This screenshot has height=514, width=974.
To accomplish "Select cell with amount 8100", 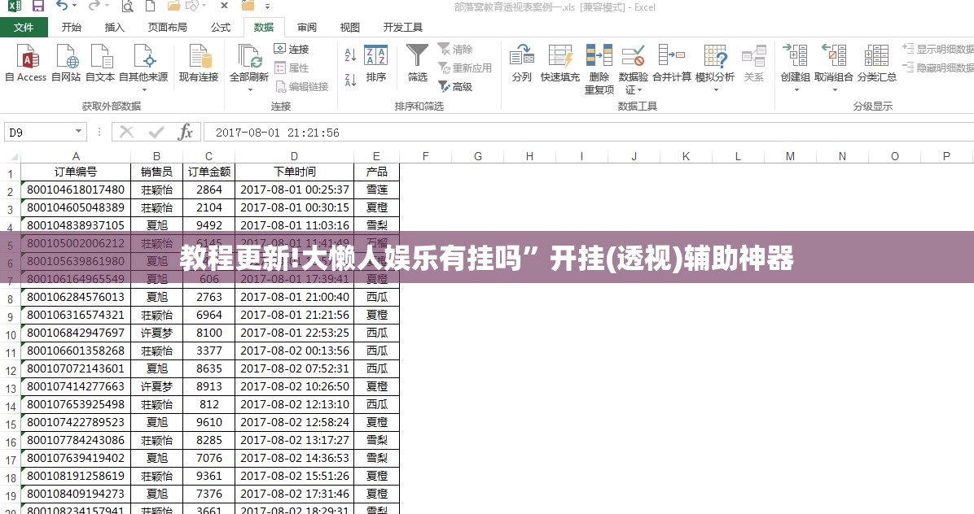I will 208,333.
